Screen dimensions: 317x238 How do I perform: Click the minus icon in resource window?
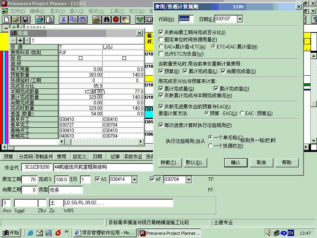13,41
